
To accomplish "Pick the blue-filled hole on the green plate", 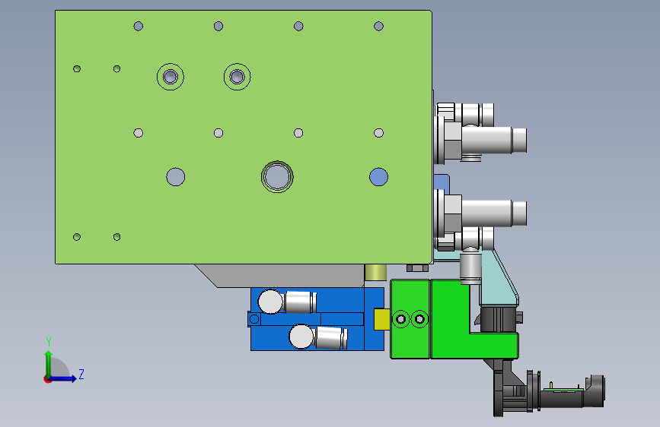I will point(378,177).
